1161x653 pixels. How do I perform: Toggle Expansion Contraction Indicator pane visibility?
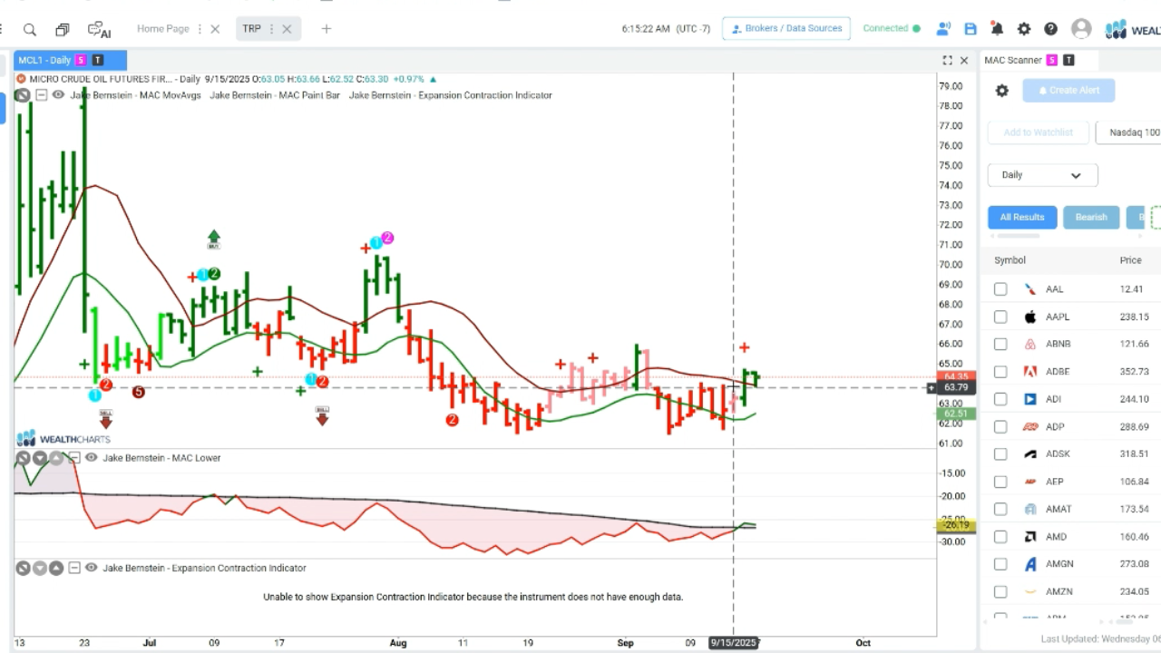pos(92,568)
